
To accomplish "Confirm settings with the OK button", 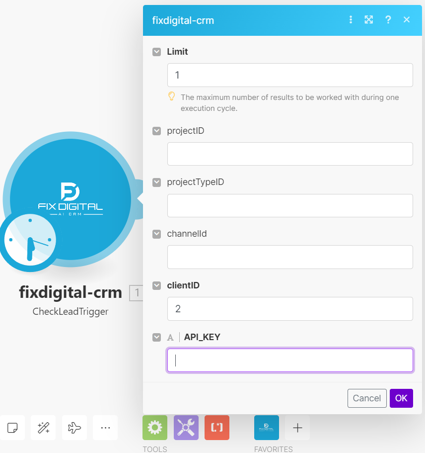I will [x=401, y=398].
